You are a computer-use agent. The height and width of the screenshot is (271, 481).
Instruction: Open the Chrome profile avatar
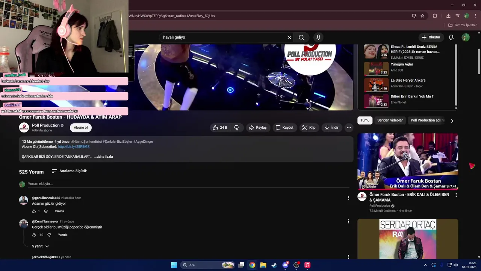point(466,16)
